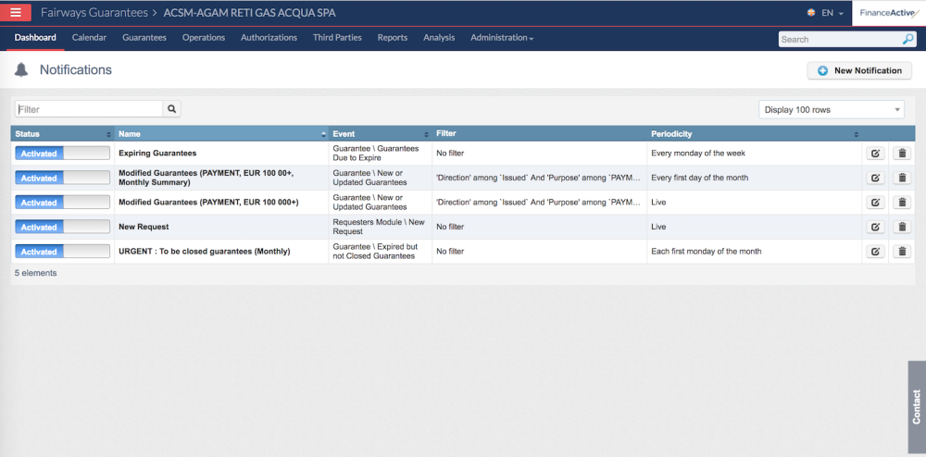Focus the Filter input field
Viewport: 926px width, 457px height.
point(89,109)
